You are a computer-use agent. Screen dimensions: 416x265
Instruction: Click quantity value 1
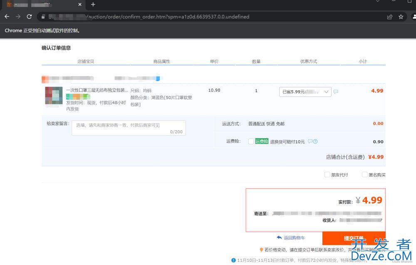tap(256, 90)
